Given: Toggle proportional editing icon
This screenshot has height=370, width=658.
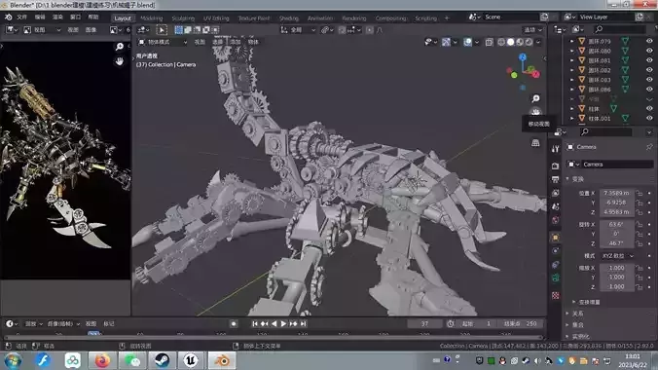Looking at the screenshot, I should (x=369, y=30).
